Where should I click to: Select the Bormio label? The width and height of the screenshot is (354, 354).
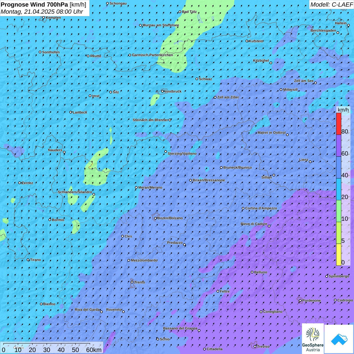click(58, 220)
